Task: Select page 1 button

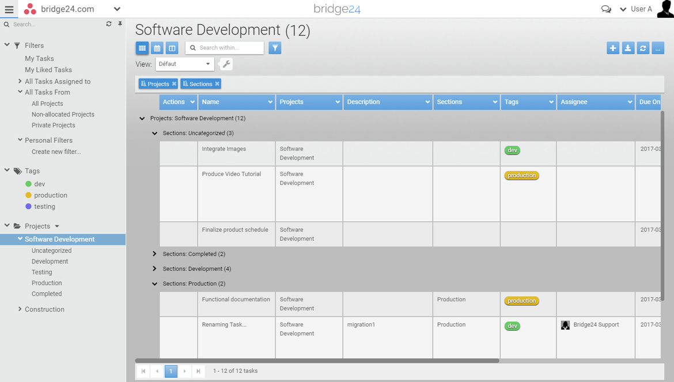Action: coord(171,371)
